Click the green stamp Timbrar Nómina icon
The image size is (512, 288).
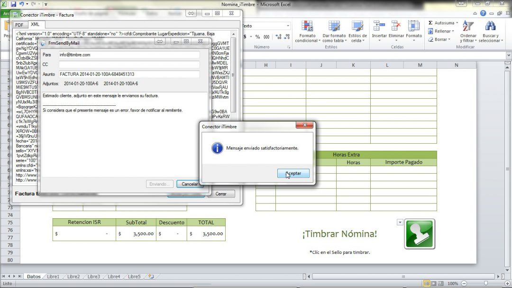click(x=419, y=234)
